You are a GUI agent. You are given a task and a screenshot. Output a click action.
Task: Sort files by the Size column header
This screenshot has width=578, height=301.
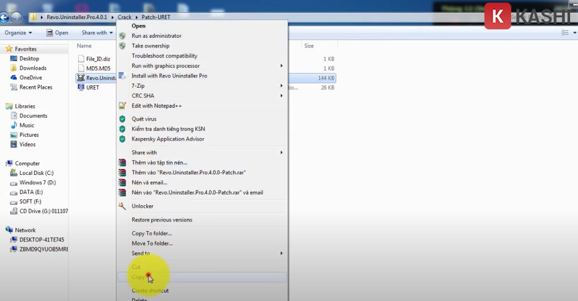click(x=309, y=46)
